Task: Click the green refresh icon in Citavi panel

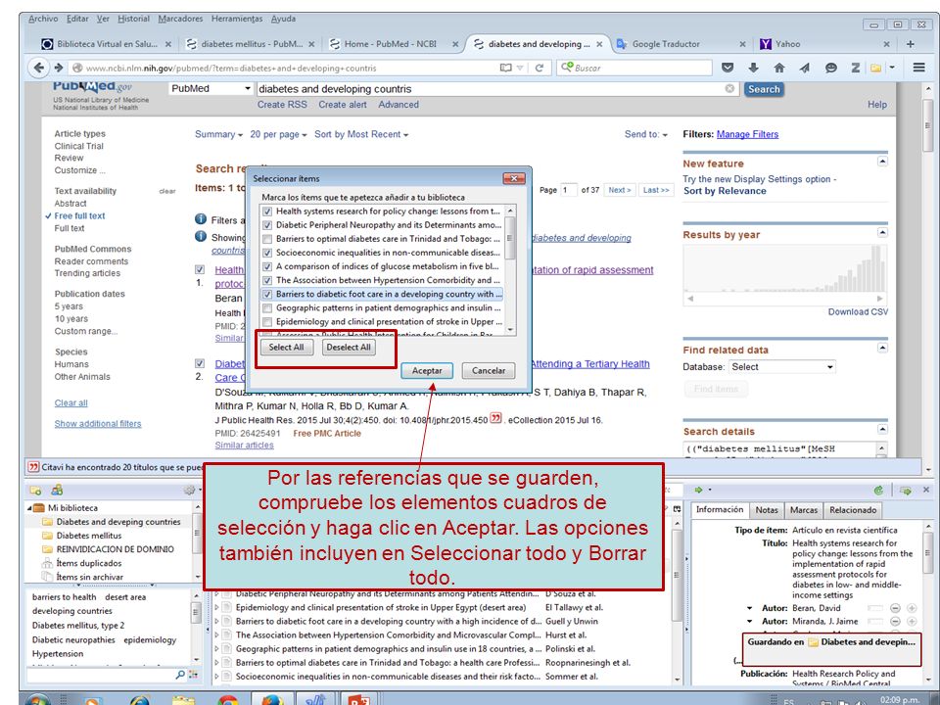Action: [878, 491]
